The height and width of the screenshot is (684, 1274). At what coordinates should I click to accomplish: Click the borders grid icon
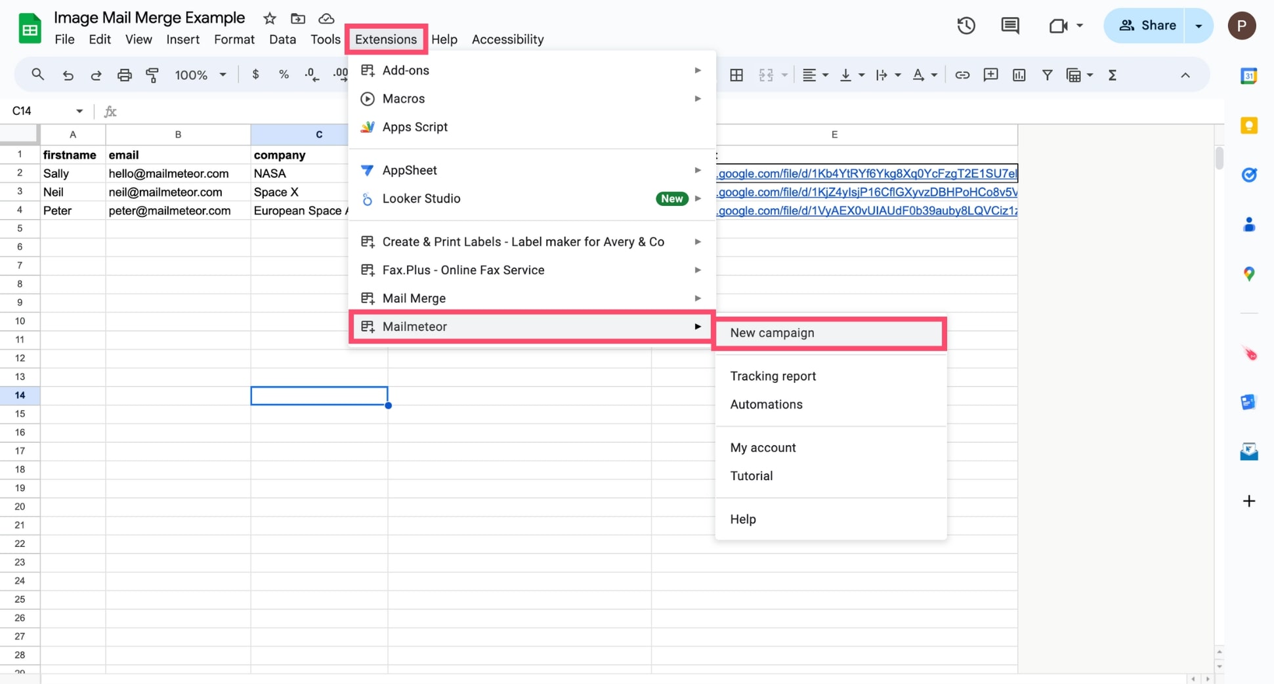click(736, 75)
